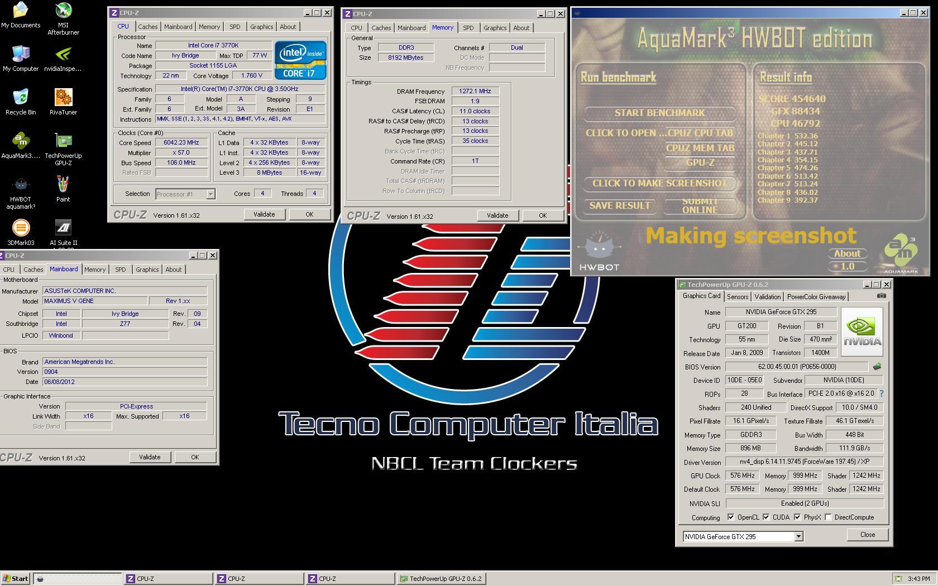
Task: Click the mainboard Model field MAXIMUS V GENE
Action: point(95,301)
